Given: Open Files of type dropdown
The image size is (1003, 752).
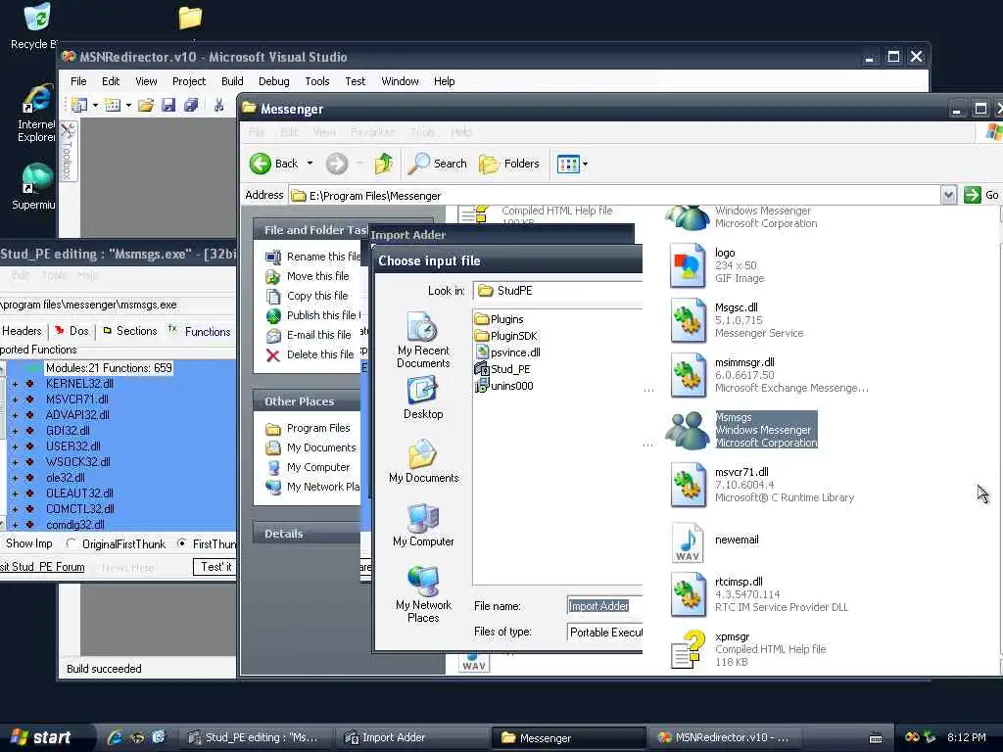Looking at the screenshot, I should 605,633.
